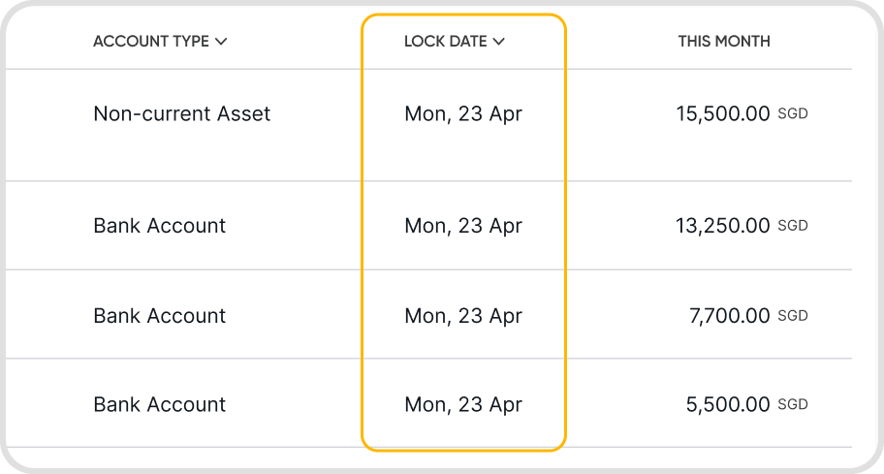The height and width of the screenshot is (474, 884).
Task: Select Bank Account in the 7,700.00 row
Action: click(160, 316)
